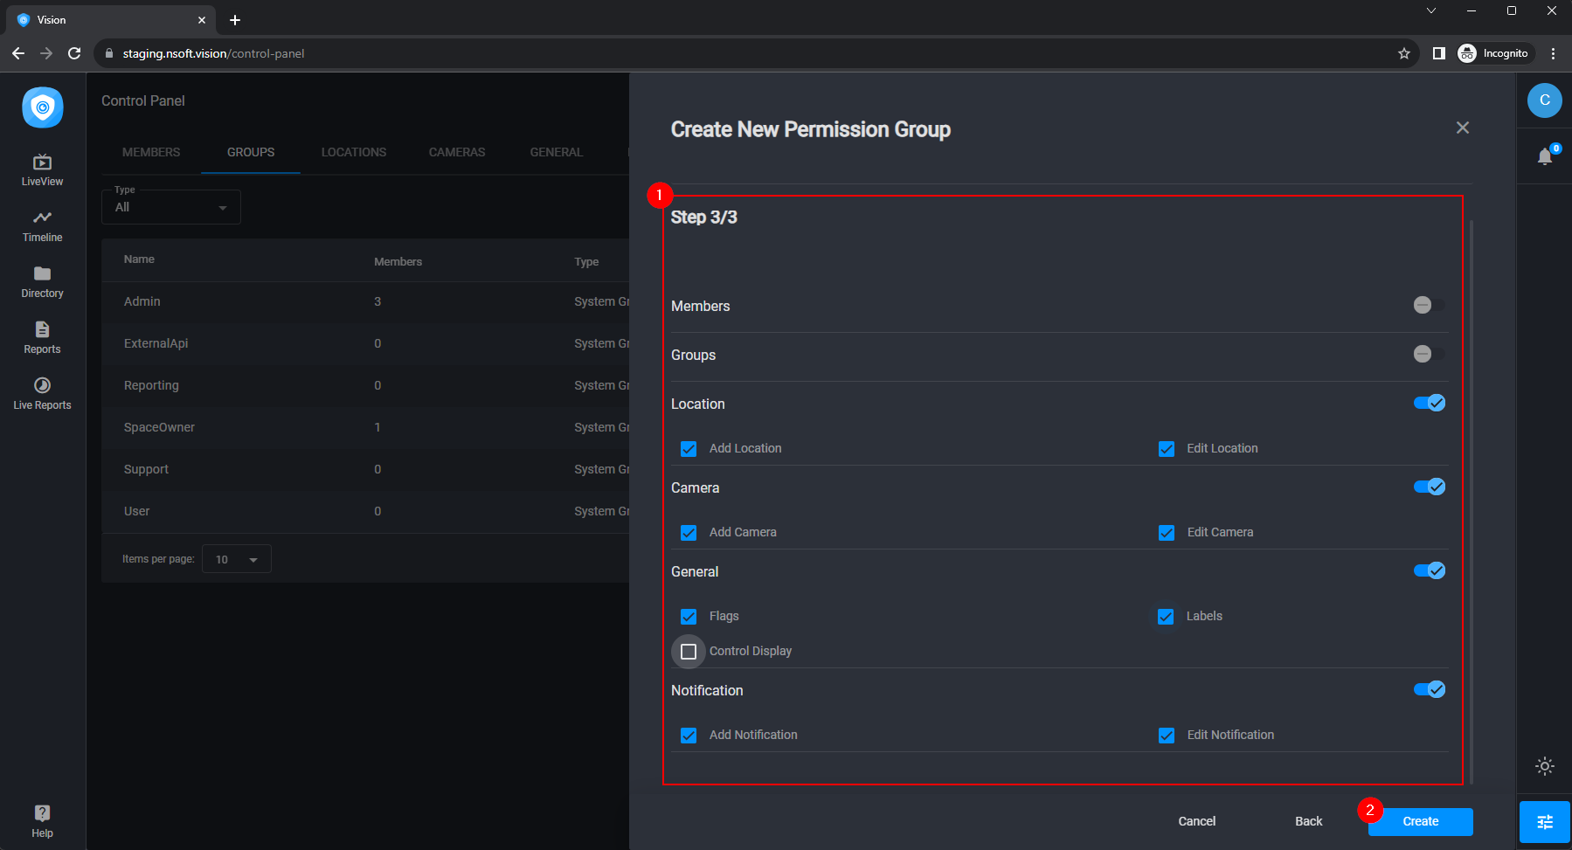Screen dimensions: 1572x850
Task: Uncheck the Edit Camera checkbox
Action: pyautogui.click(x=1167, y=533)
